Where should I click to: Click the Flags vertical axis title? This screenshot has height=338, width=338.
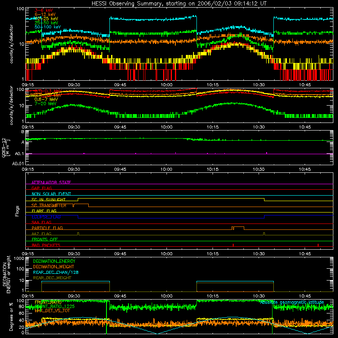click(x=17, y=211)
